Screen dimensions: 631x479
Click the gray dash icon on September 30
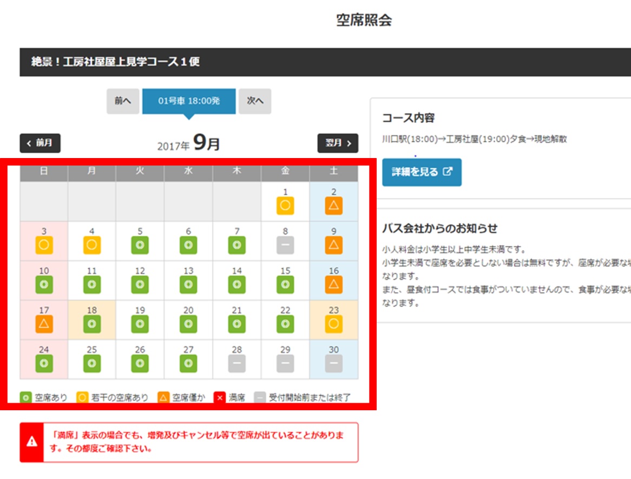coord(334,364)
